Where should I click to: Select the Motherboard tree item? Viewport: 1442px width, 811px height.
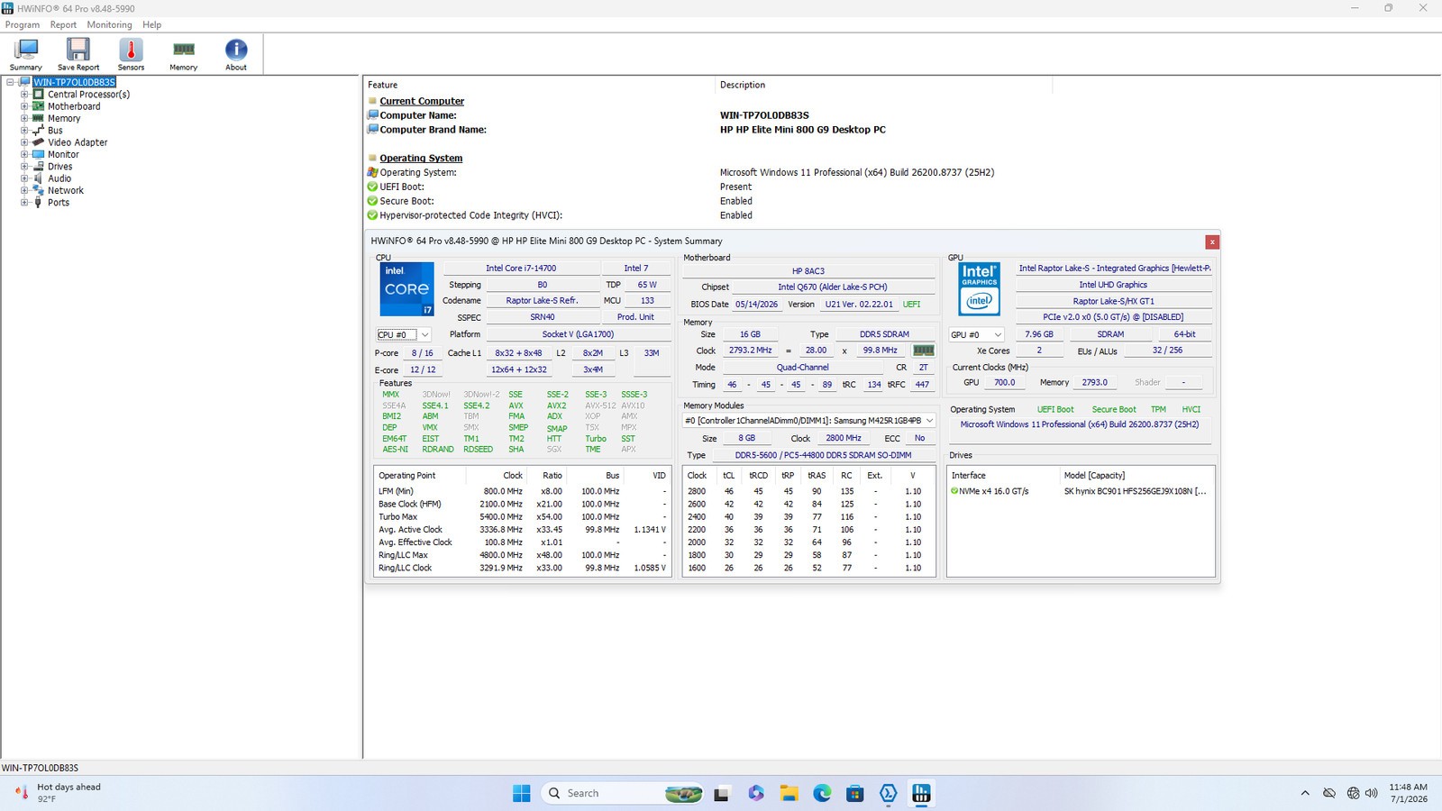tap(74, 106)
